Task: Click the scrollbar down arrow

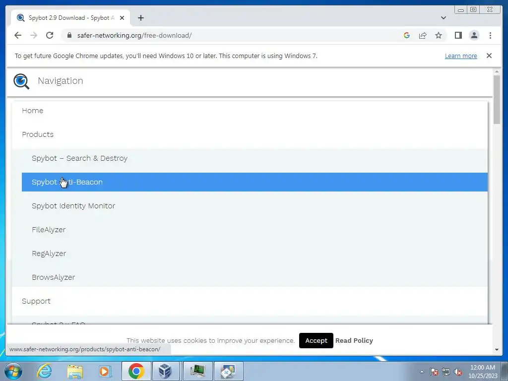Action: (x=497, y=350)
